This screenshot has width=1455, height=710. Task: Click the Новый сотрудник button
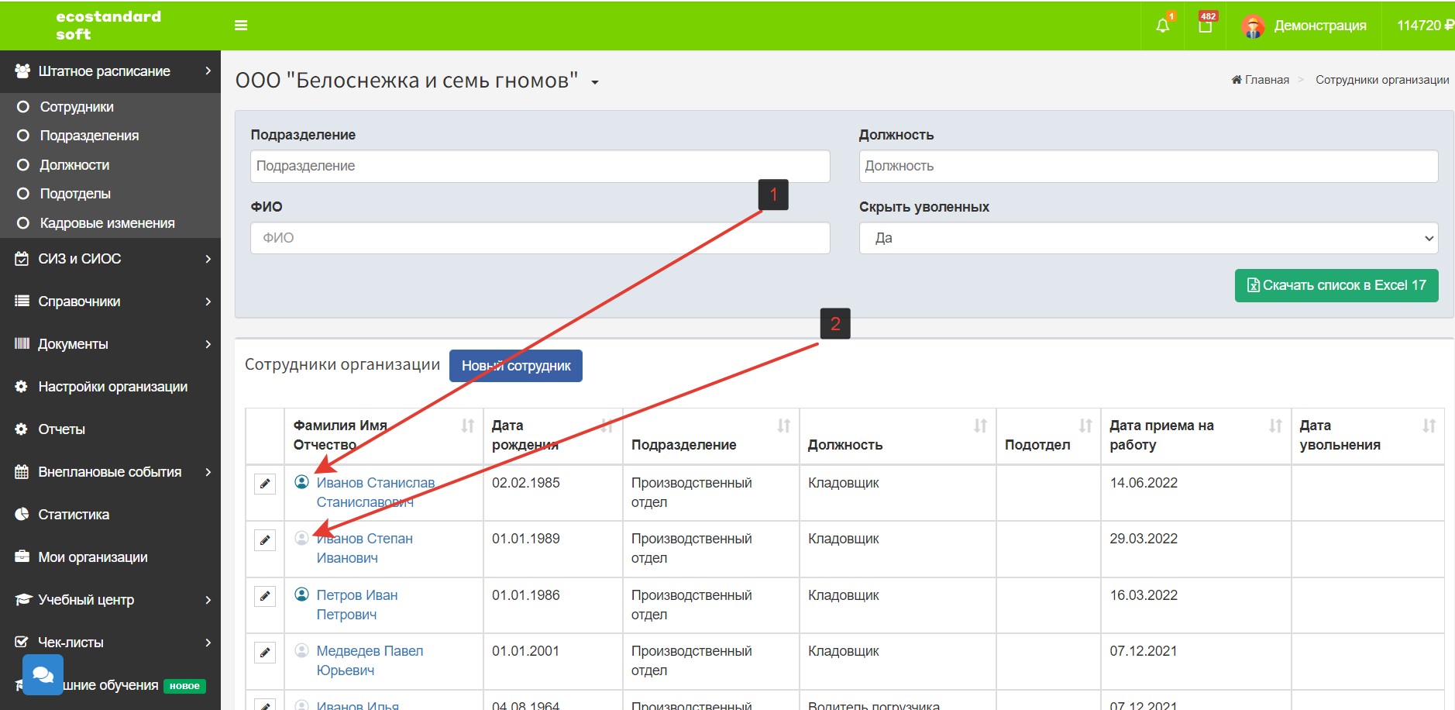click(x=516, y=366)
